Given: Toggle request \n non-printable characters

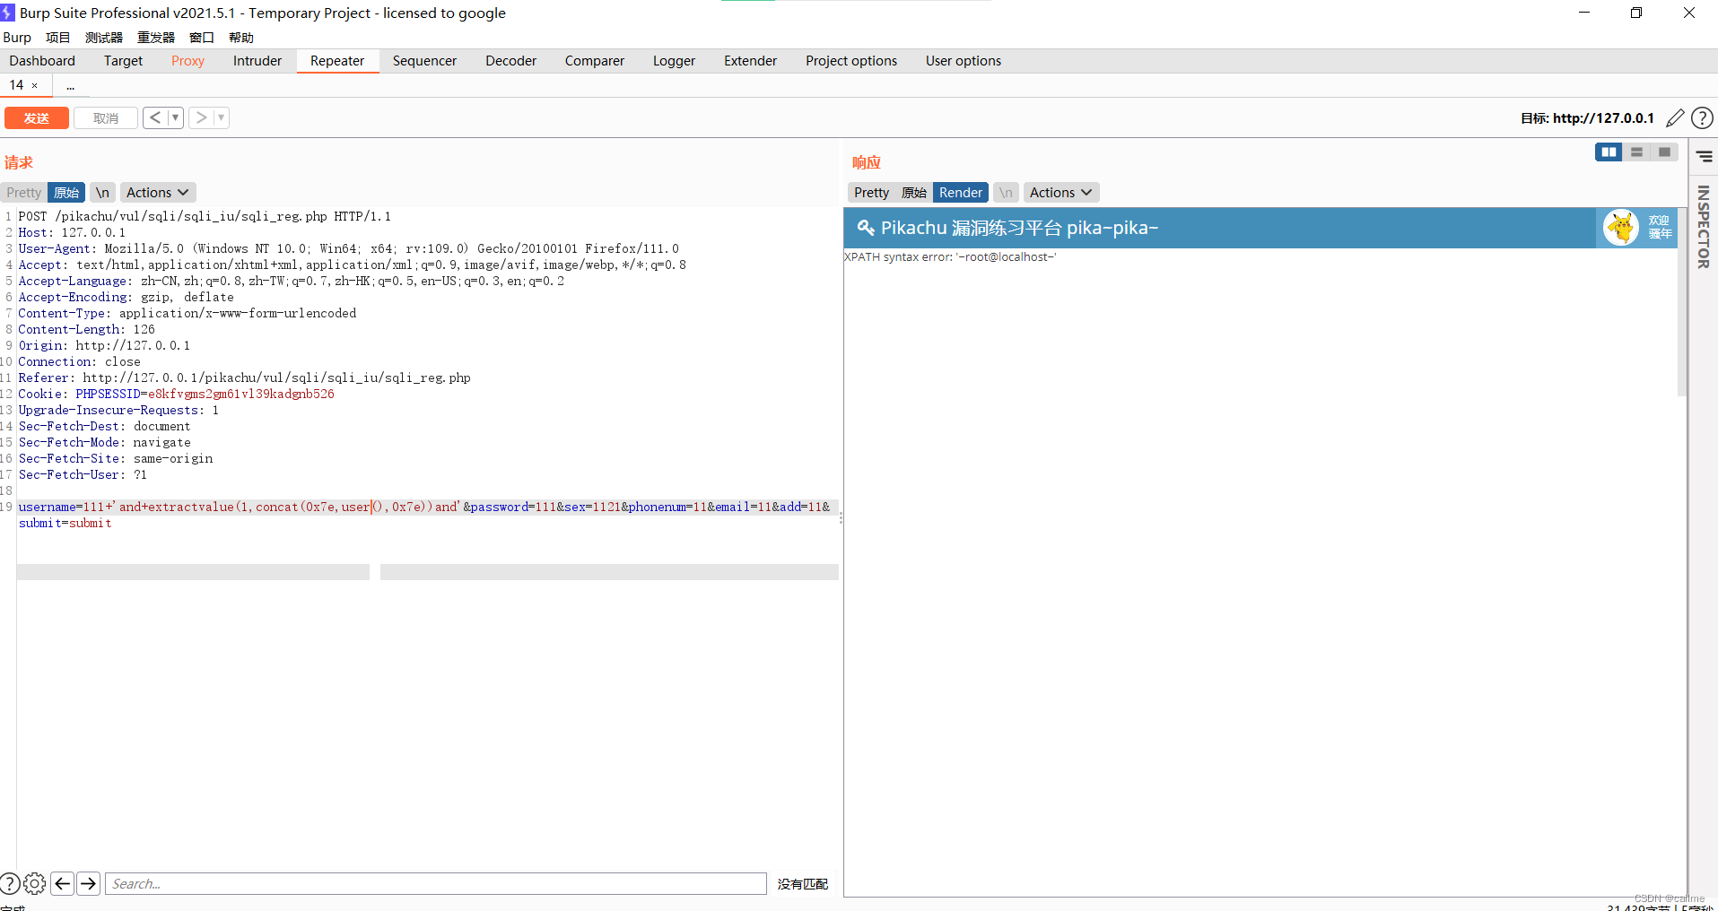Looking at the screenshot, I should [x=103, y=193].
